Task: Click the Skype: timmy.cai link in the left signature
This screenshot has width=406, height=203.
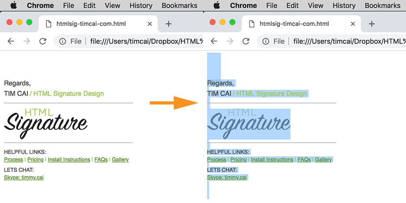Action: point(24,177)
